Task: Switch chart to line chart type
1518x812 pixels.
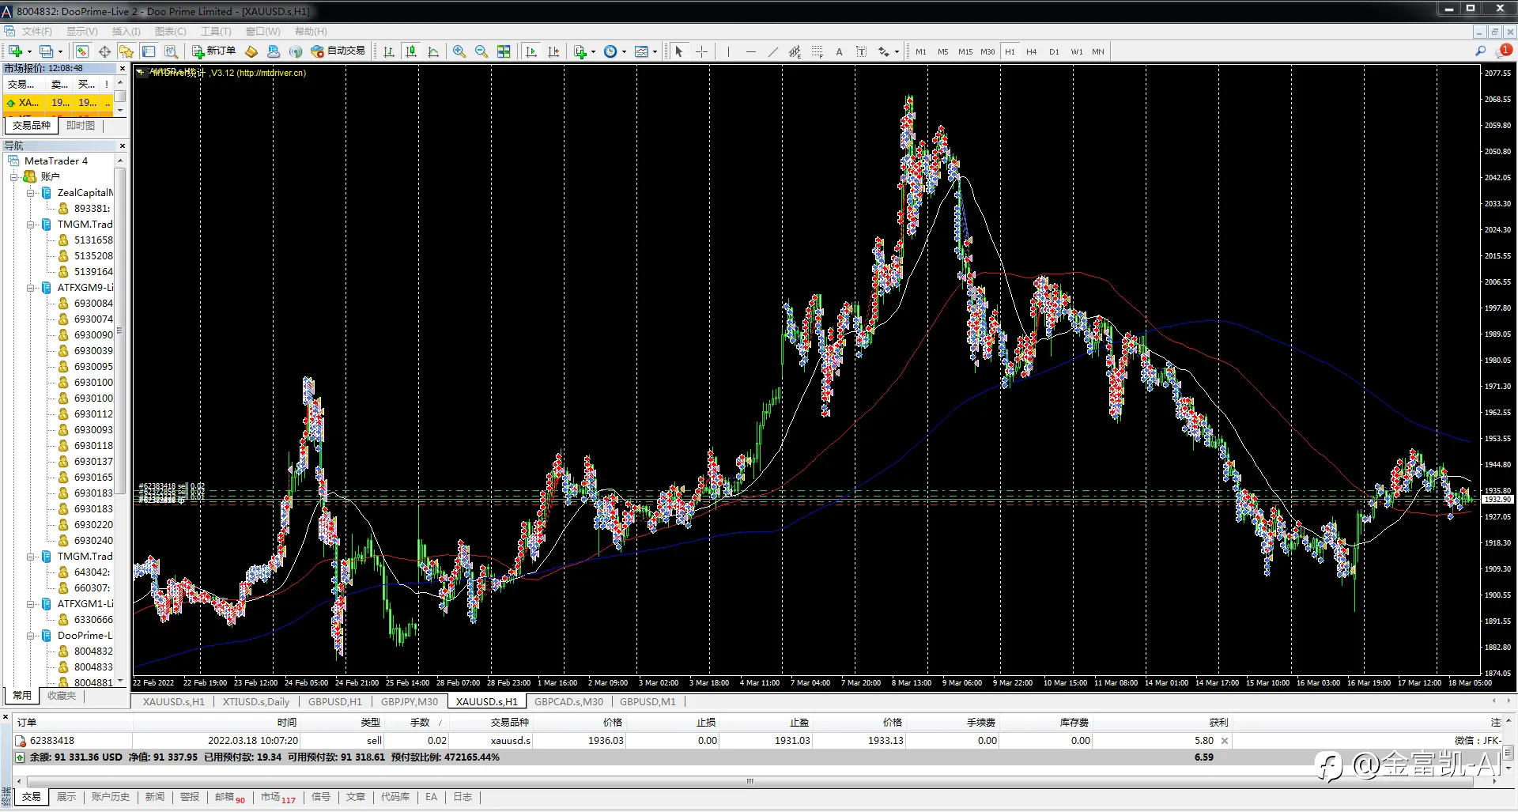Action: tap(433, 51)
